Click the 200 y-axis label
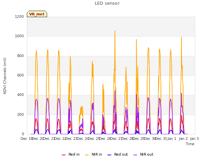The width and height of the screenshot is (215, 161). pos(20,114)
